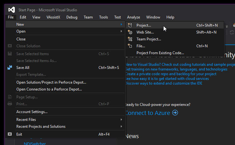Click the Exit X icon
Image resolution: width=235 pixels, height=145 pixels.
tap(10, 134)
